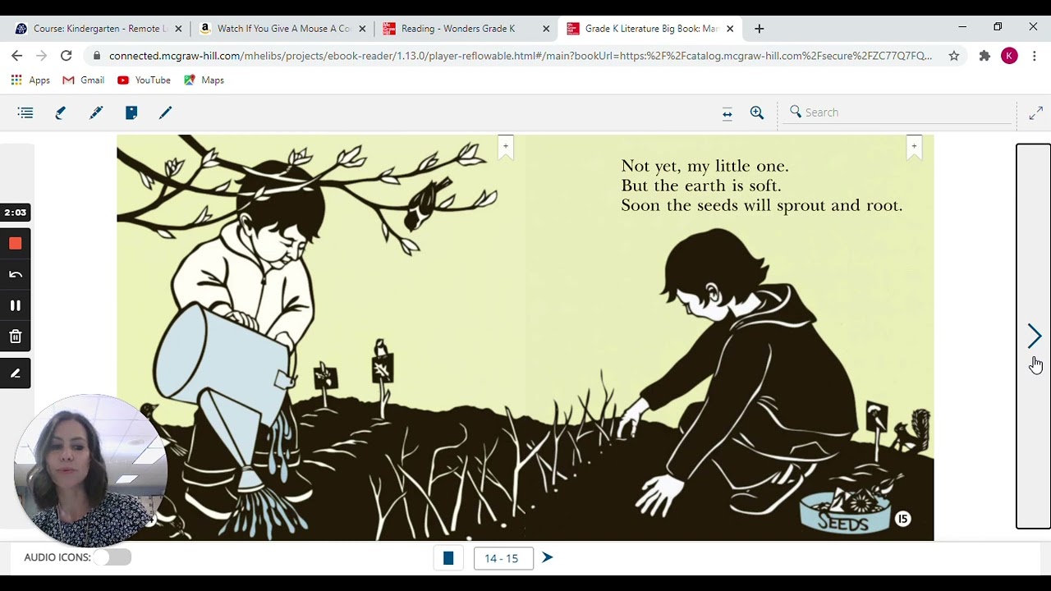Image resolution: width=1051 pixels, height=591 pixels.
Task: Click the browser address bar URL
Action: tap(521, 56)
